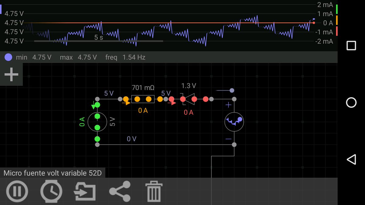Screen dimensions: 365x205
Task: Tap the export-to-folder icon
Action: click(85, 192)
